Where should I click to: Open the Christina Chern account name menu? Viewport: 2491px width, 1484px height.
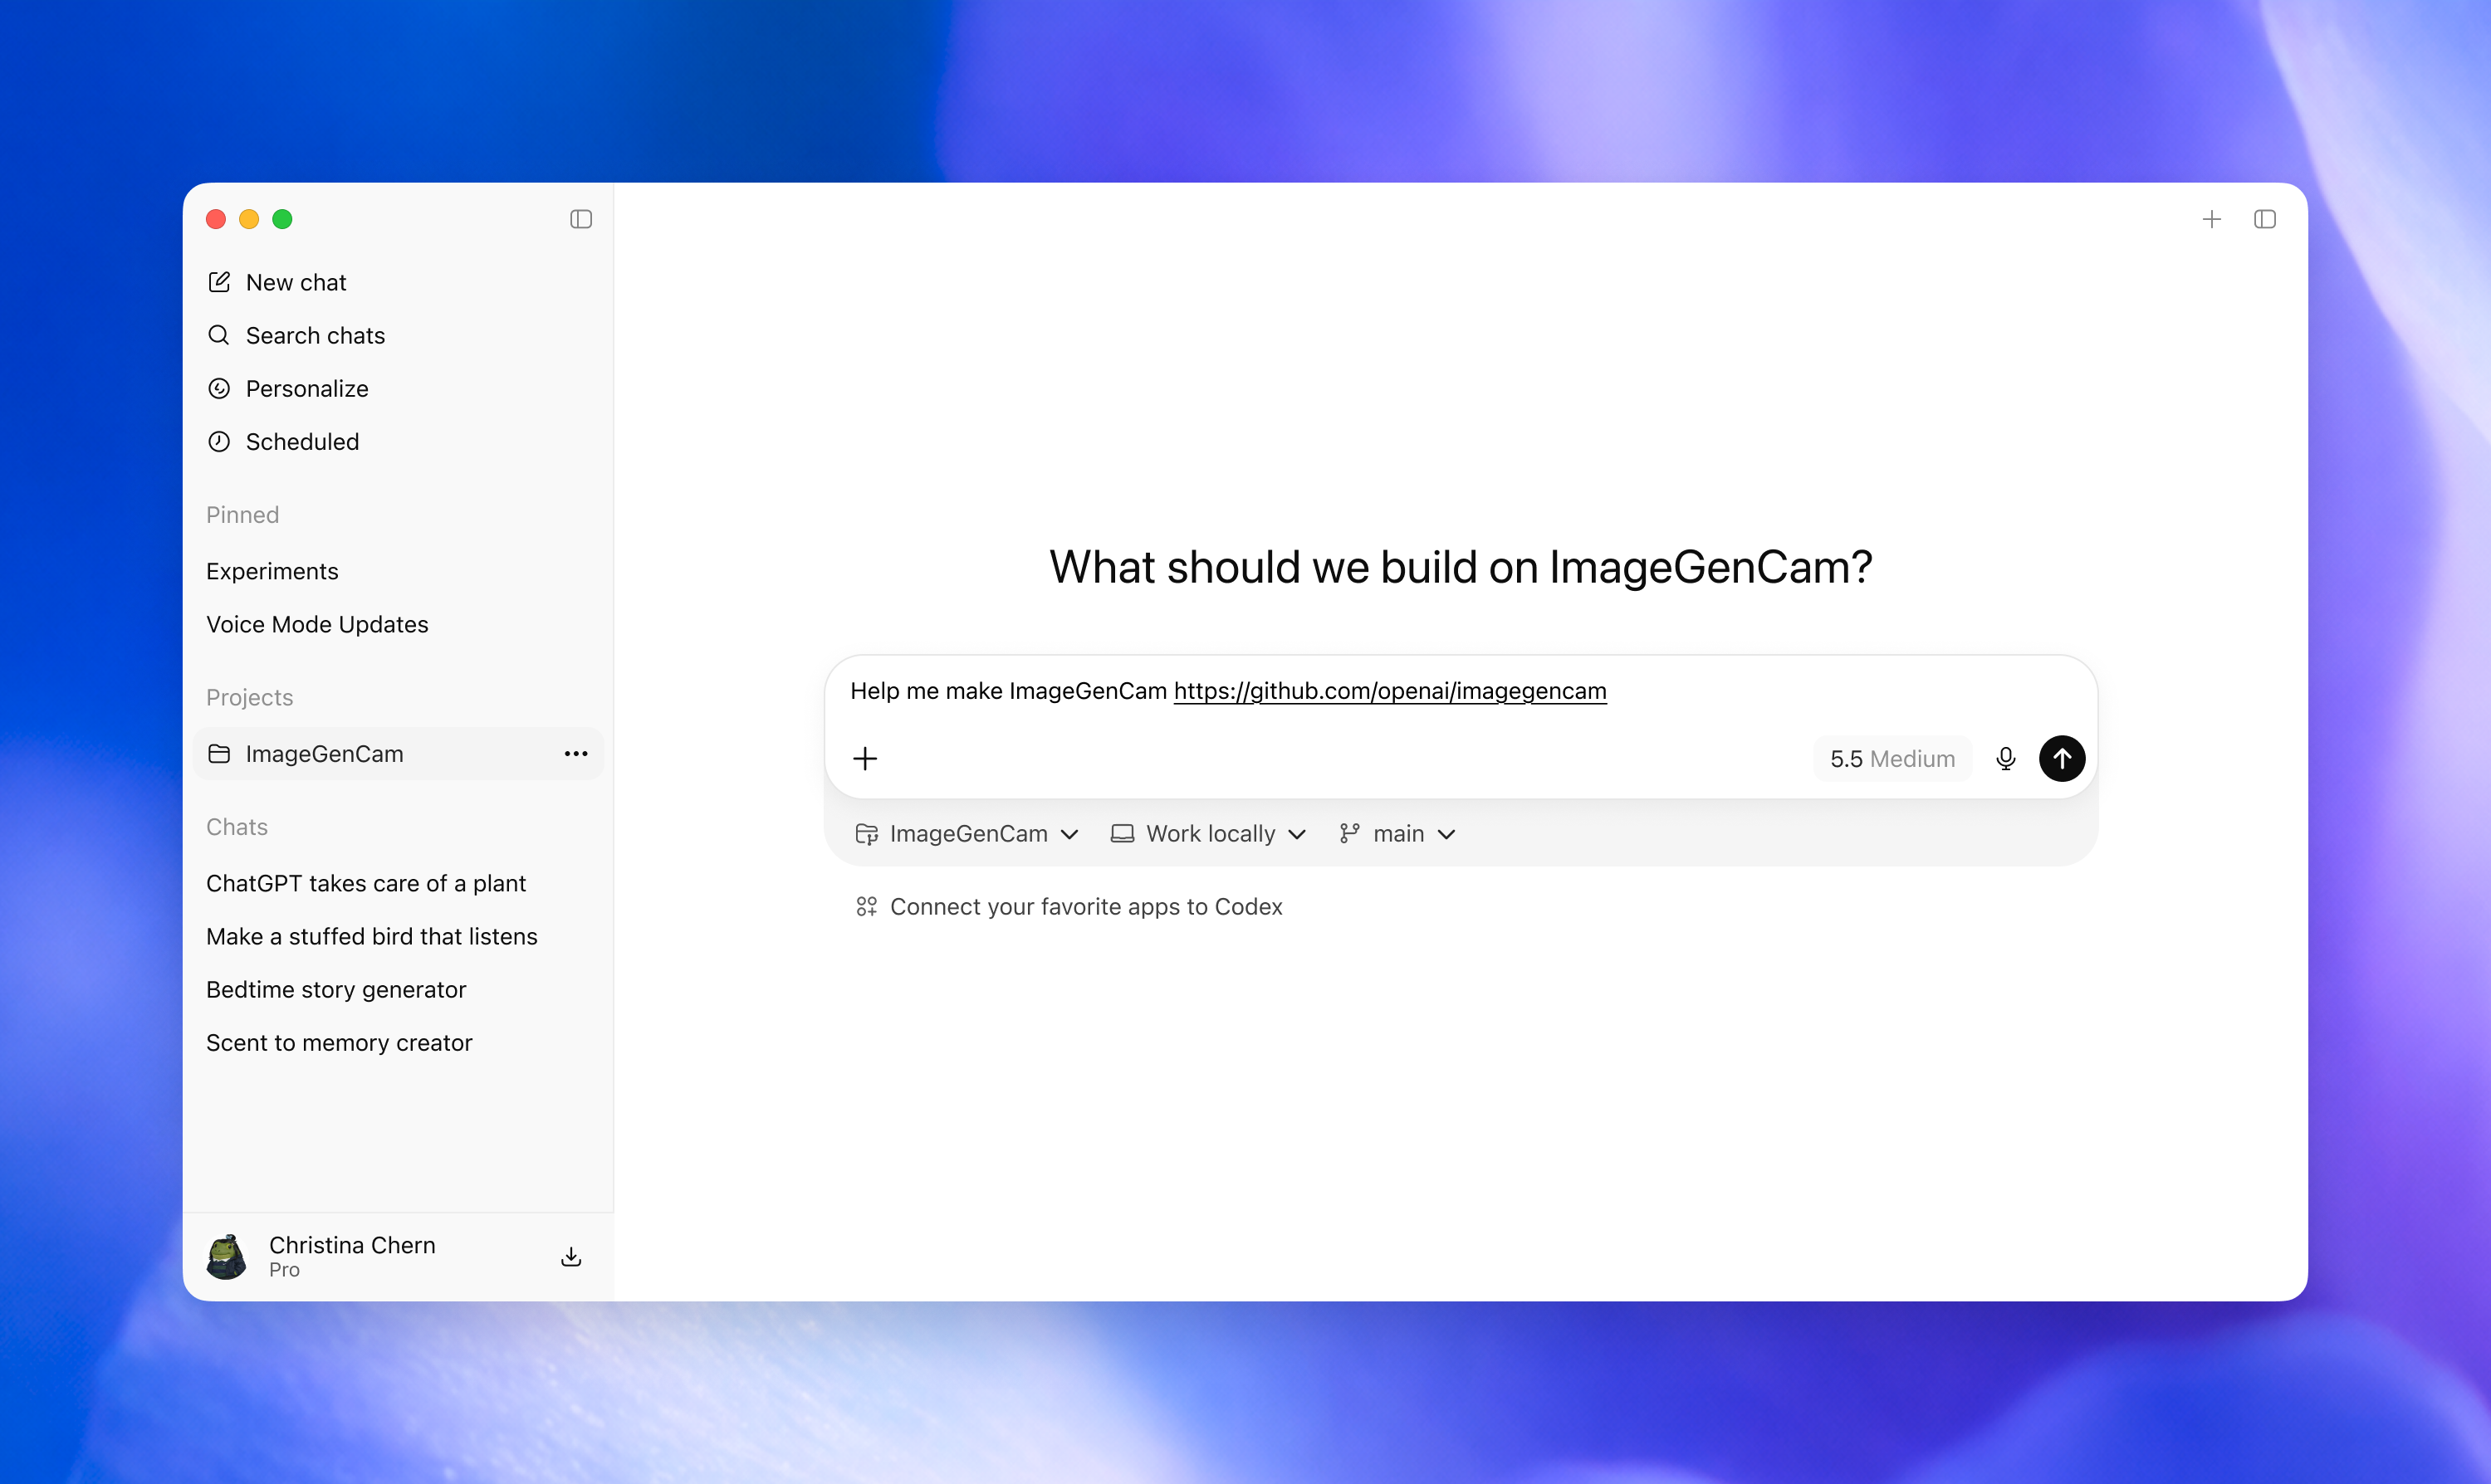click(352, 1245)
